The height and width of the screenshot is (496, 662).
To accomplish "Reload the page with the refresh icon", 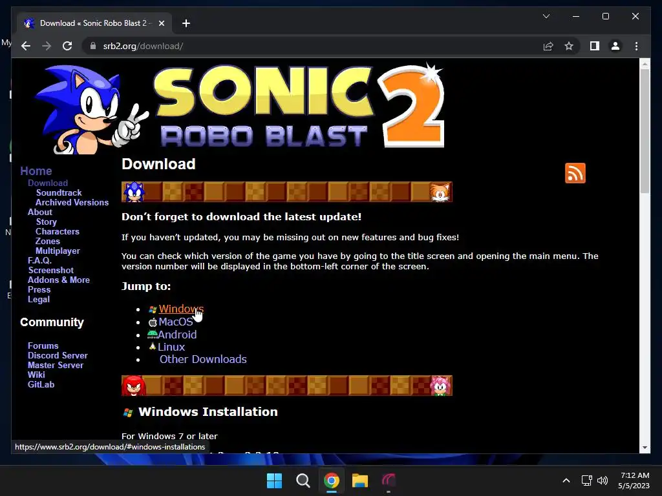I will (x=67, y=46).
